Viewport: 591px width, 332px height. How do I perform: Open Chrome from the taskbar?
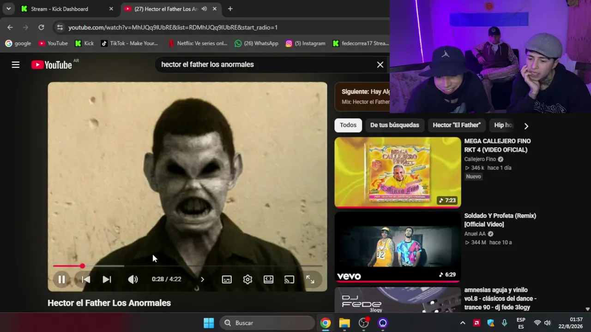point(326,323)
